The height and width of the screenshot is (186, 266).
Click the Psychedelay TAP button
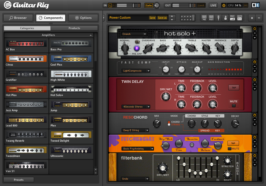click(233, 143)
